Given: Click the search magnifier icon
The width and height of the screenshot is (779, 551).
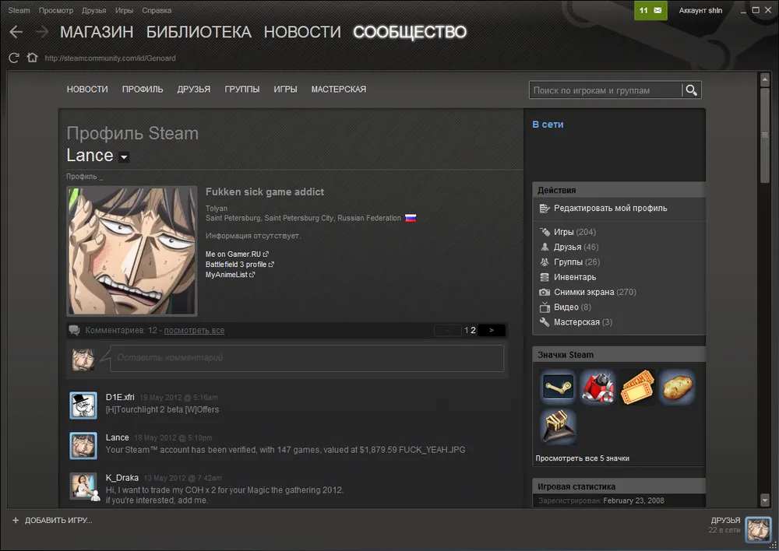Looking at the screenshot, I should point(691,90).
